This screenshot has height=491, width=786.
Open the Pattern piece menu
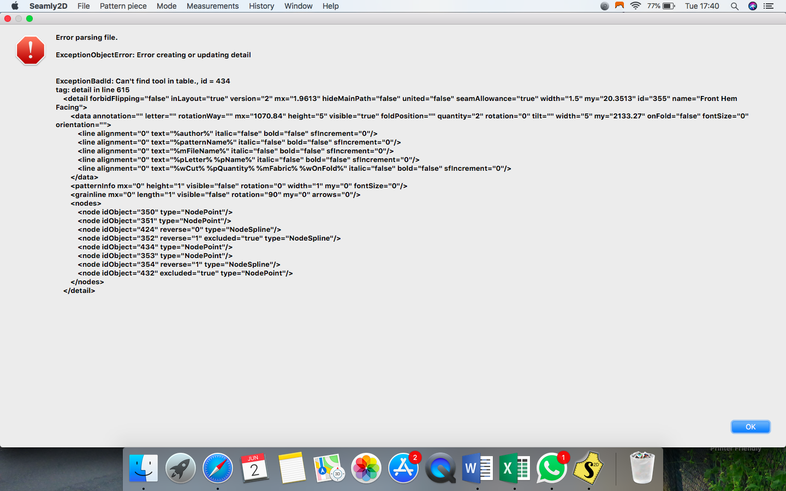click(x=123, y=6)
